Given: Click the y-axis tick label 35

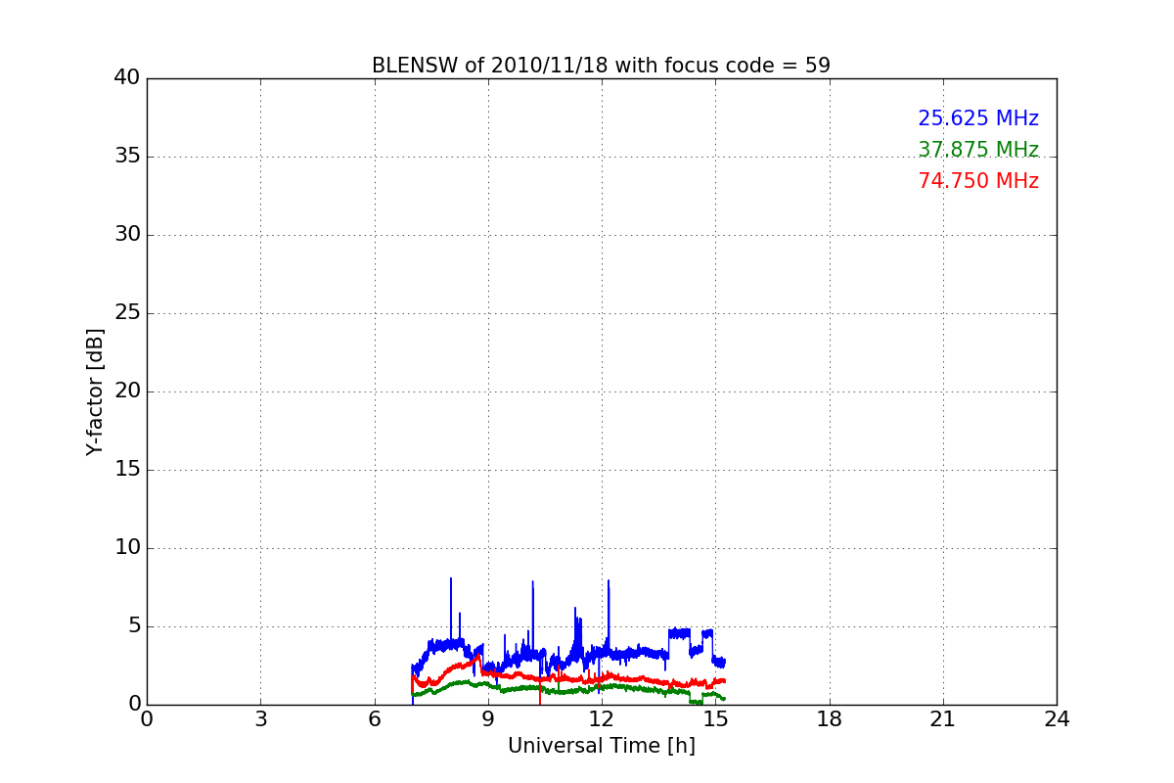Looking at the screenshot, I should 127,157.
